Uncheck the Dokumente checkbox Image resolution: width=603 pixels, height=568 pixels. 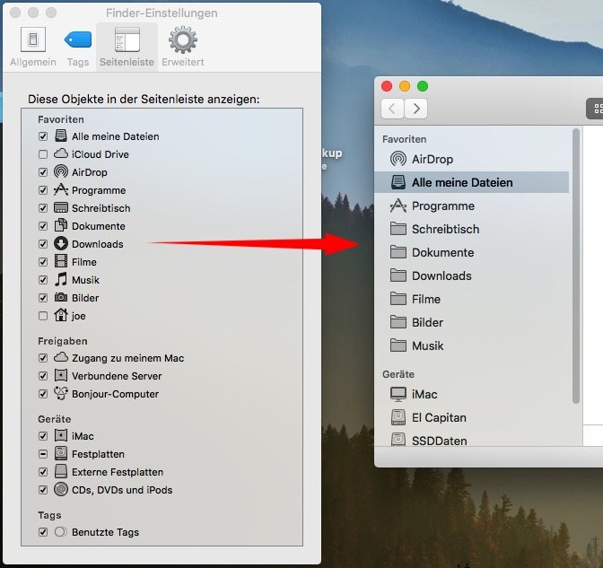[43, 226]
